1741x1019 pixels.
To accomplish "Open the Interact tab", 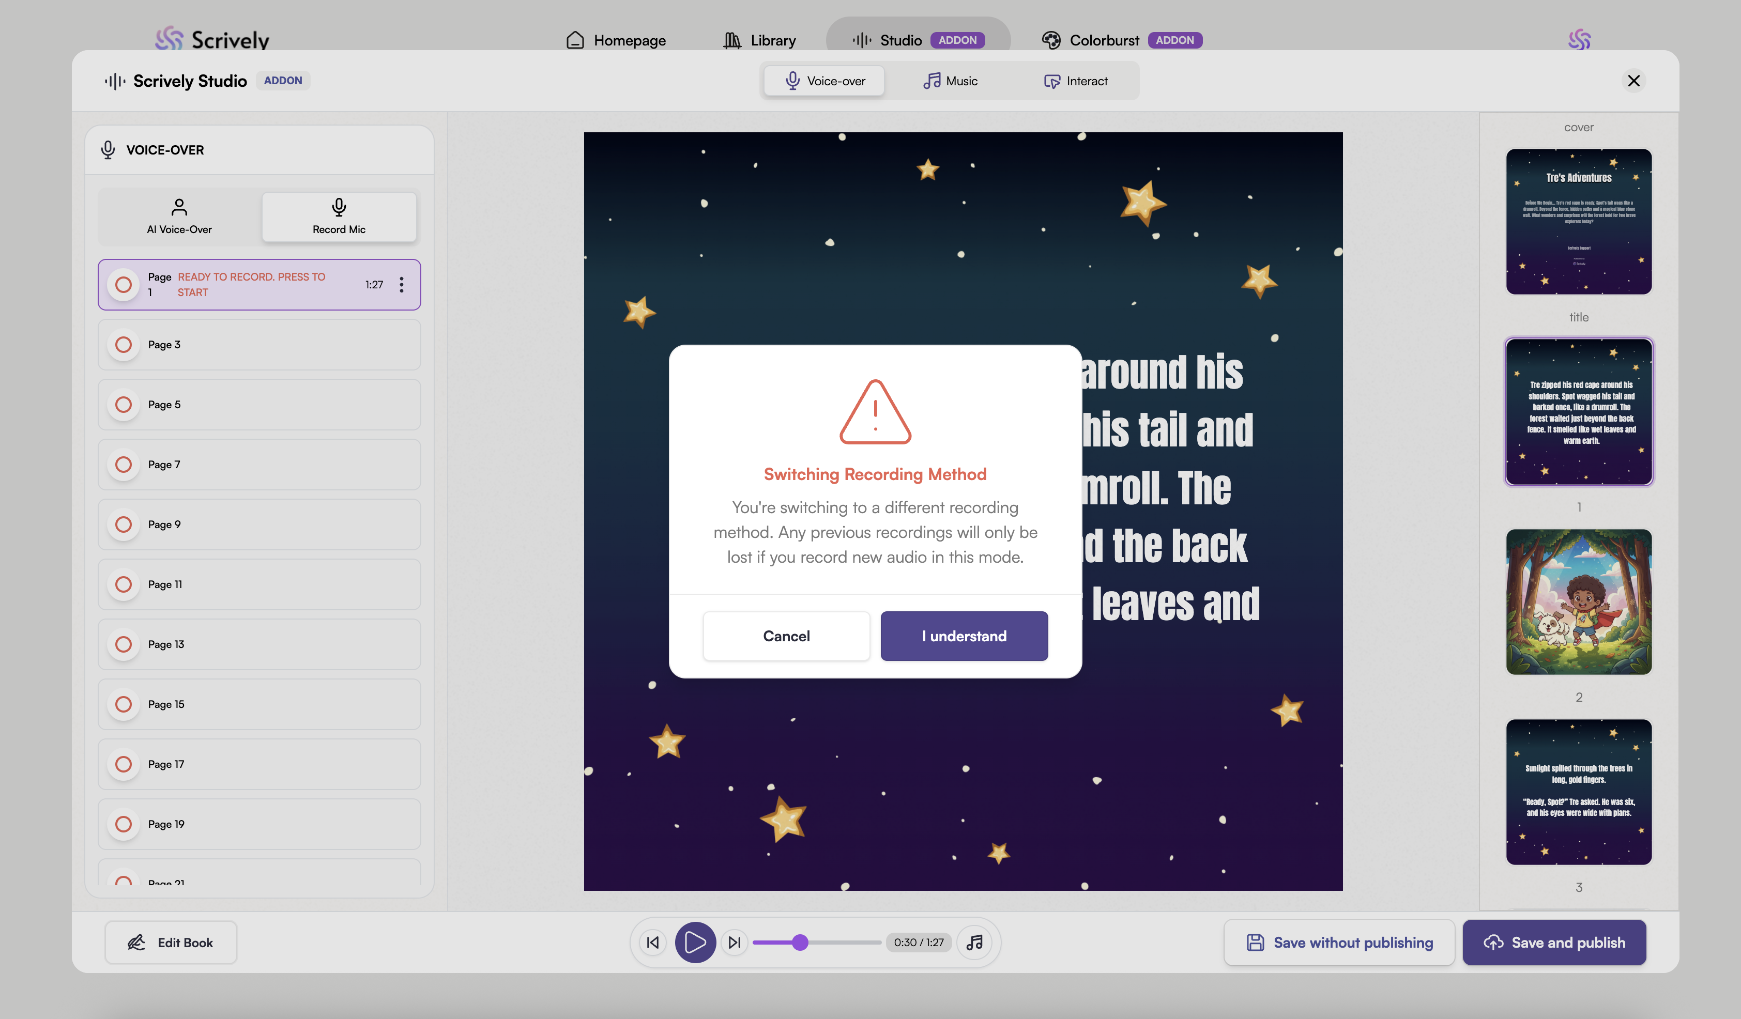I will coord(1075,81).
